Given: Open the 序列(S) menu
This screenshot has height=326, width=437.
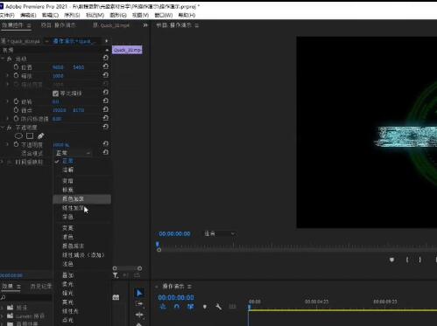Looking at the screenshot, I should point(72,15).
